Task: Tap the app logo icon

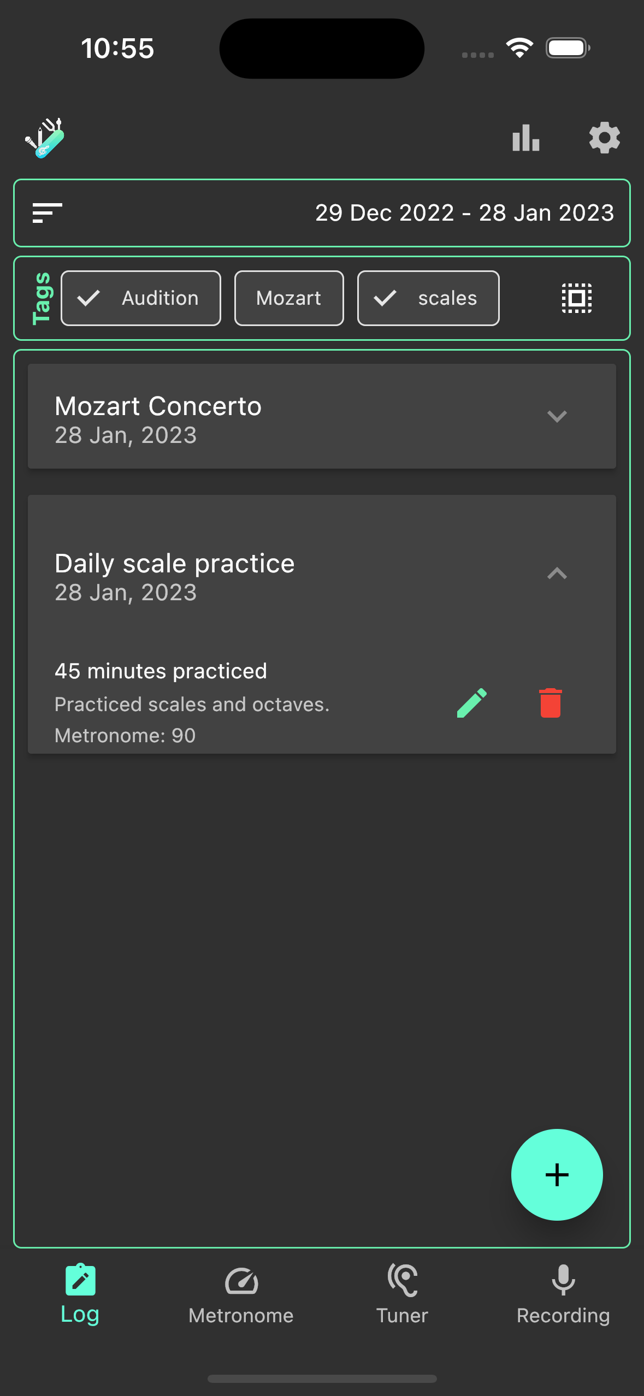Action: 45,138
